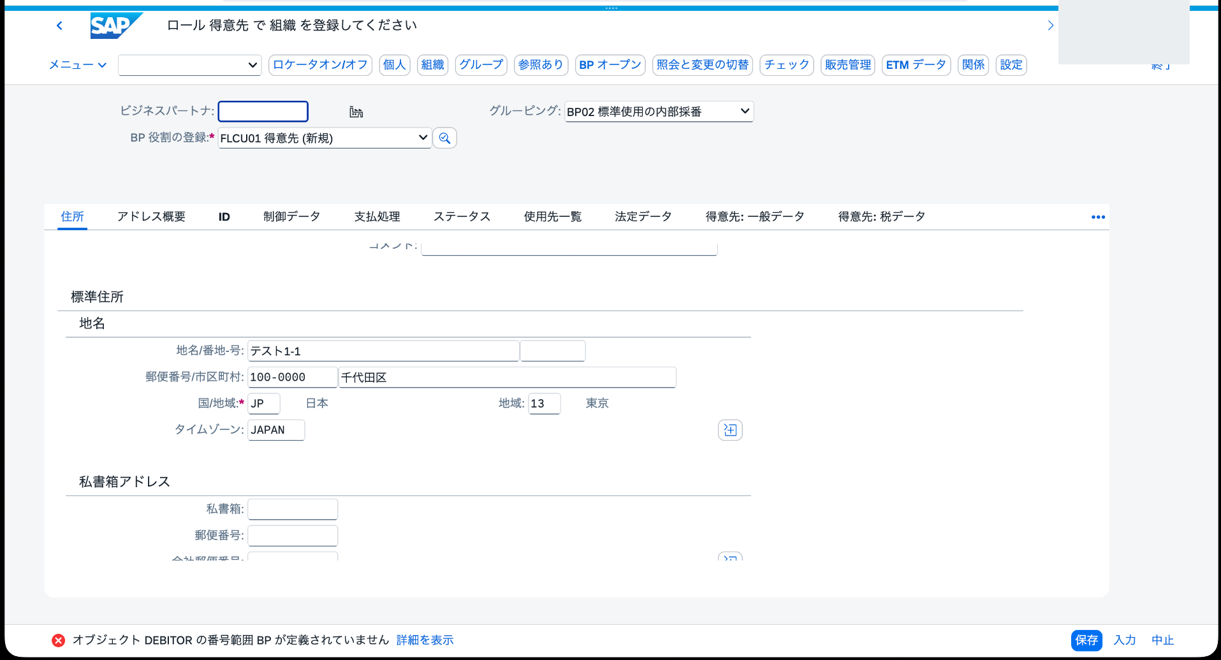Click the 関係 toolbar button
This screenshot has width=1221, height=660.
[974, 65]
